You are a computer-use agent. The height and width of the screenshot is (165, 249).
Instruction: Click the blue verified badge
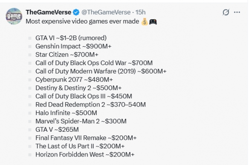(76, 12)
